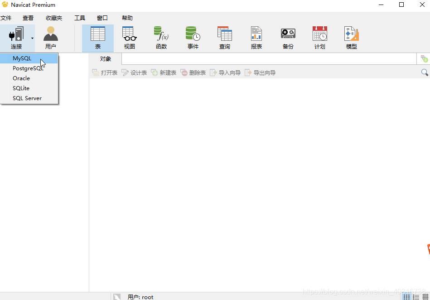Switch to detail view icon in status bar
The image size is (430, 300).
416,297
